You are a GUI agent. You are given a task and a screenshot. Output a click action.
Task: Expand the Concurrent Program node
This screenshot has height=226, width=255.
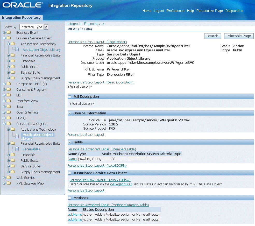coord(4,90)
